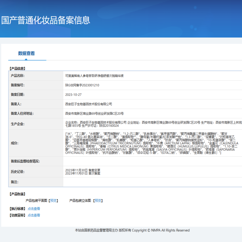Viewport: 242px width, 242px height.
Task: Click history entry 2023年11月30日 备案变更
Action: click(x=83, y=170)
